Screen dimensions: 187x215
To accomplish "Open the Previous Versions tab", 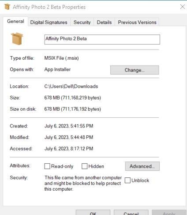I will click(137, 22).
